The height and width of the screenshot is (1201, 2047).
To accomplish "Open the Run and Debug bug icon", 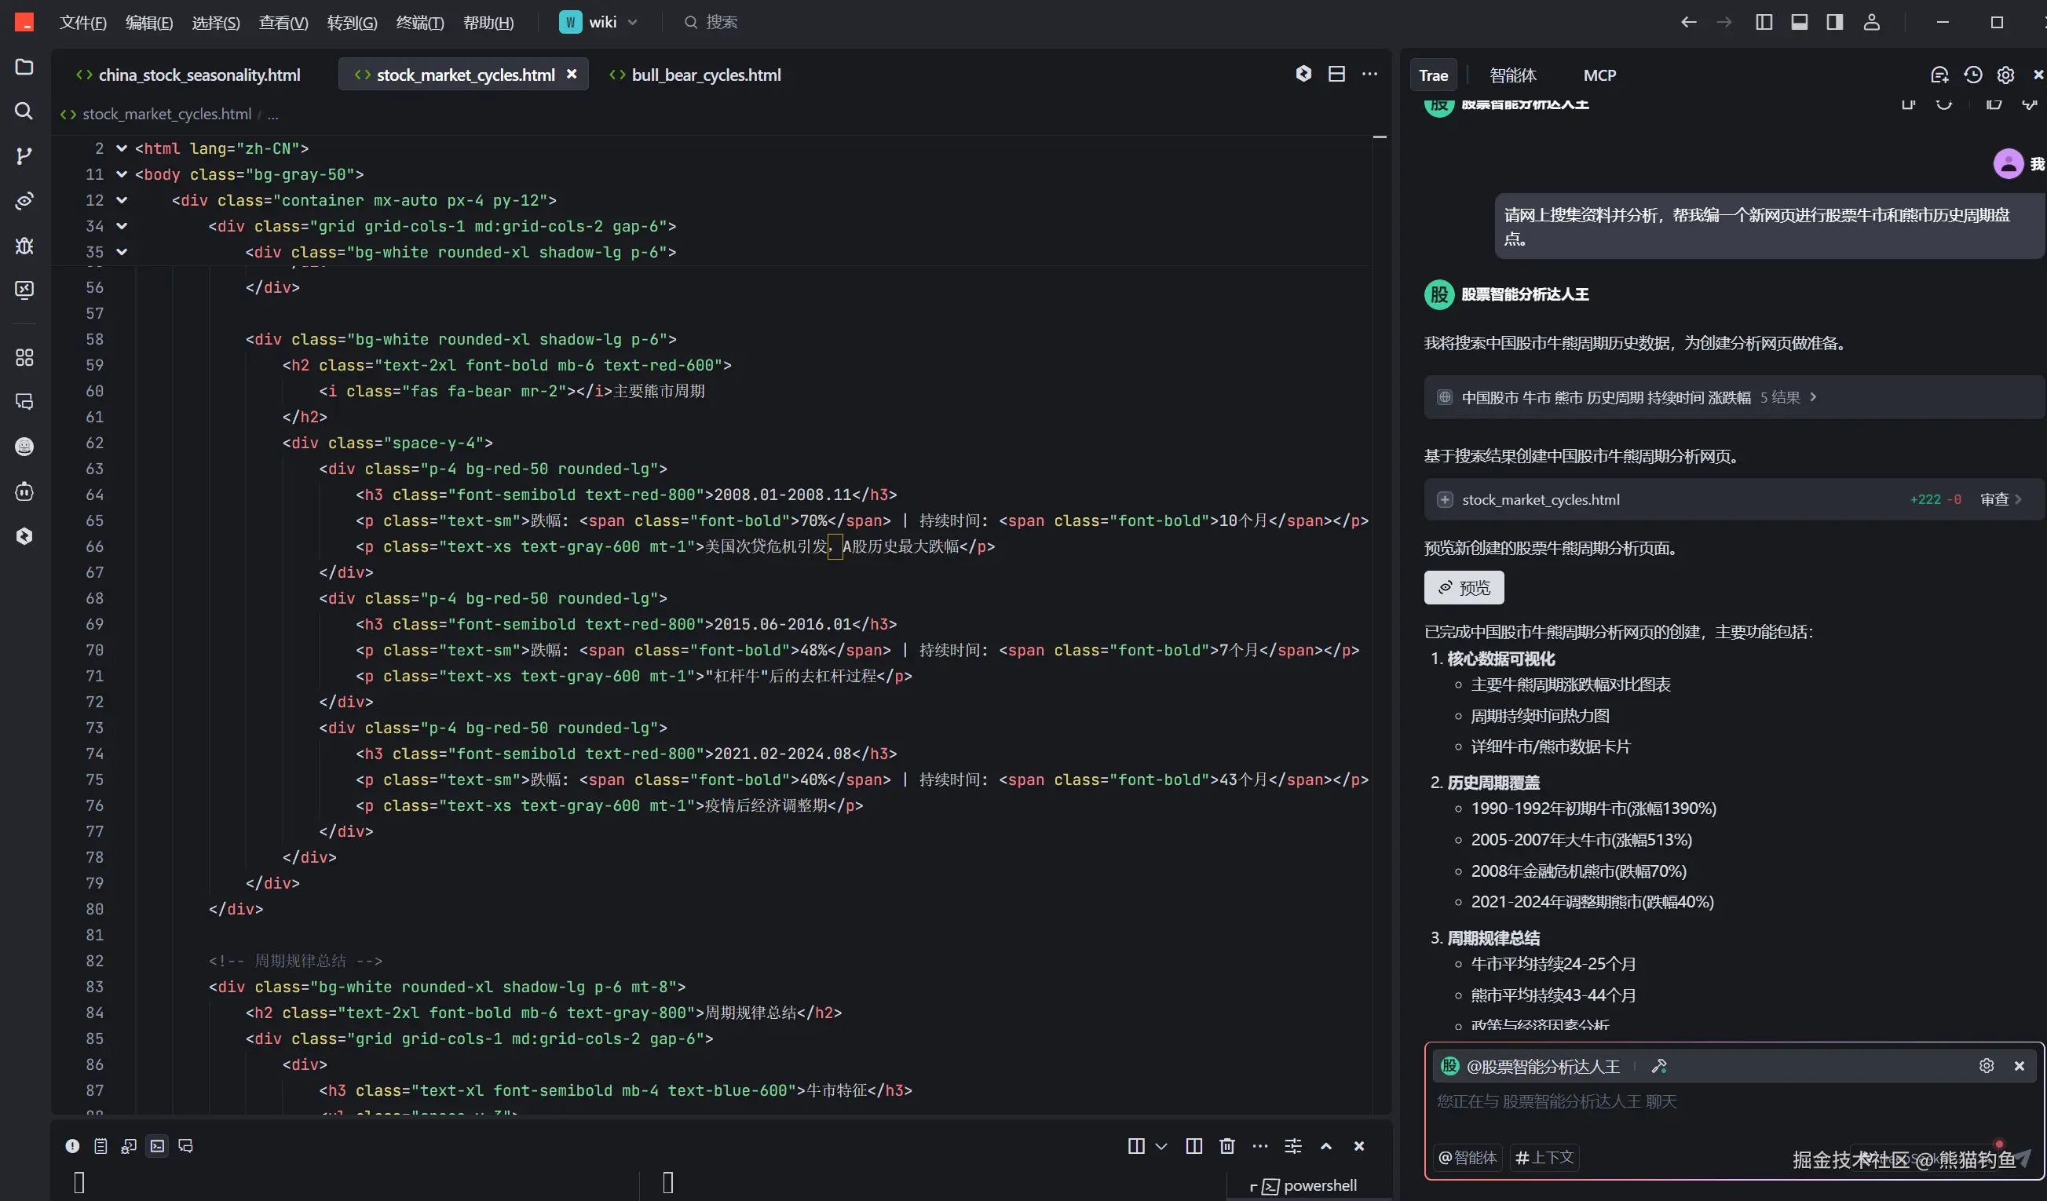I will click(24, 245).
